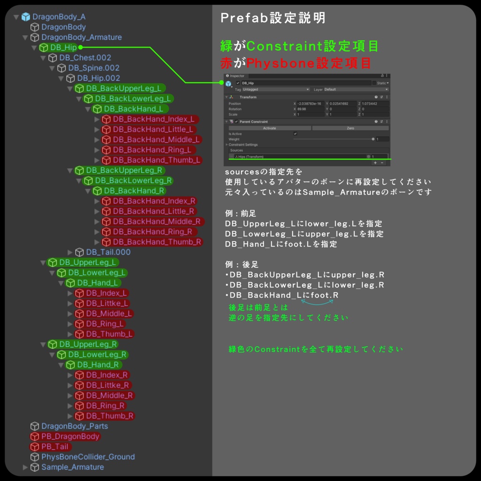Toggle the Static checkbox
Viewport: 481px width, 481px height.
374,83
